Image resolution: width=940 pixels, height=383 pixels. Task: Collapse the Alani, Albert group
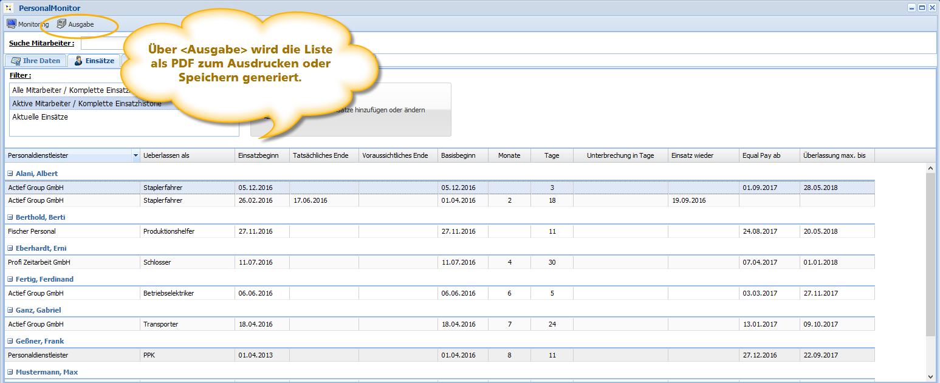(x=10, y=174)
